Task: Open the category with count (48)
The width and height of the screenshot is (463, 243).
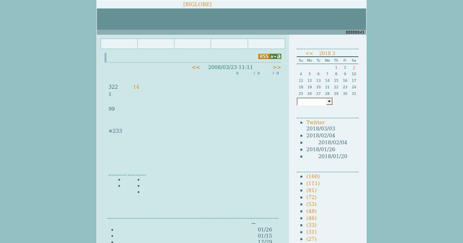Action: pos(311,211)
